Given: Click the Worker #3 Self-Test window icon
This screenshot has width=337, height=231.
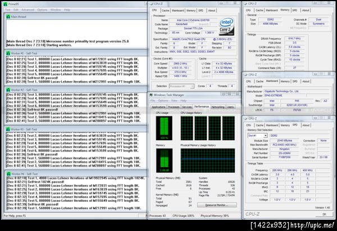Looking at the screenshot, I should pyautogui.click(x=8, y=129).
